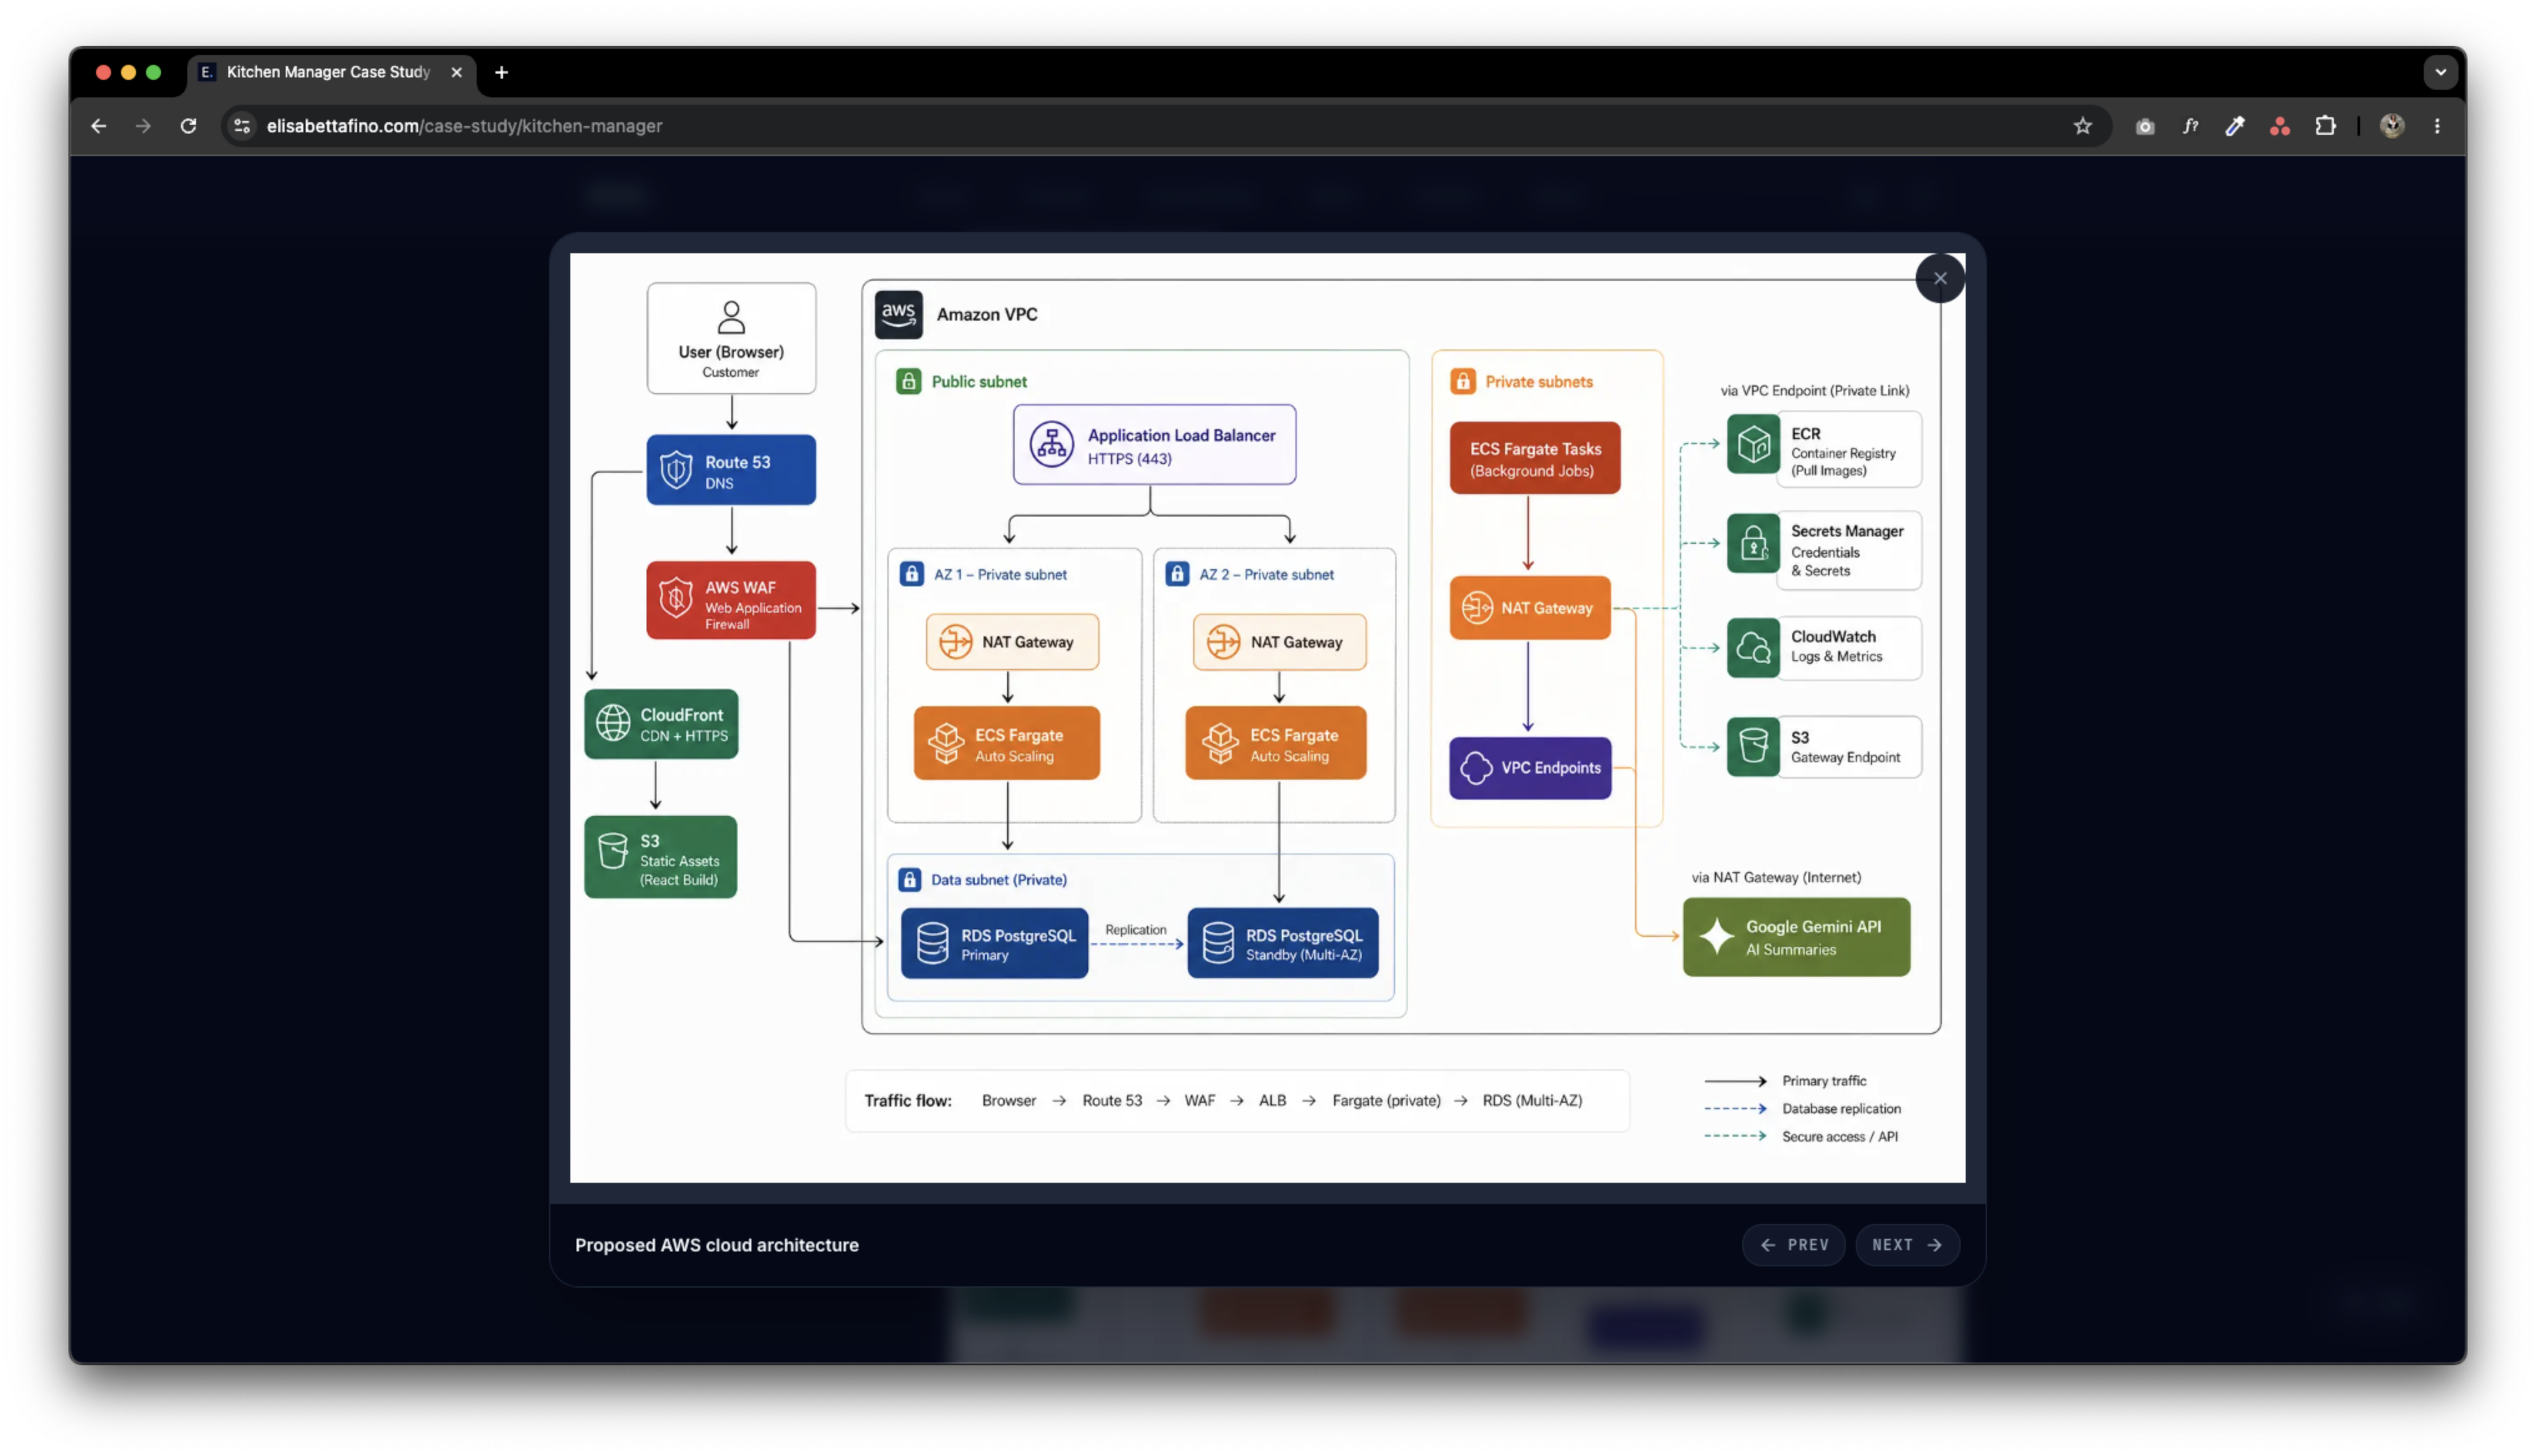This screenshot has height=1456, width=2536.
Task: Click the AZ 1 NAT Gateway icon
Action: [x=955, y=641]
